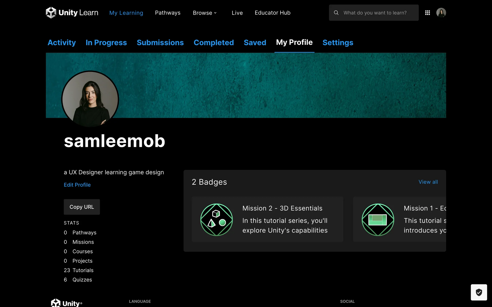The width and height of the screenshot is (492, 307).
Task: Click the privacy shield icon button
Action: (x=479, y=292)
